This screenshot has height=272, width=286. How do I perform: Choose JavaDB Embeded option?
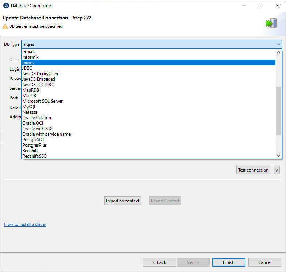pos(148,79)
